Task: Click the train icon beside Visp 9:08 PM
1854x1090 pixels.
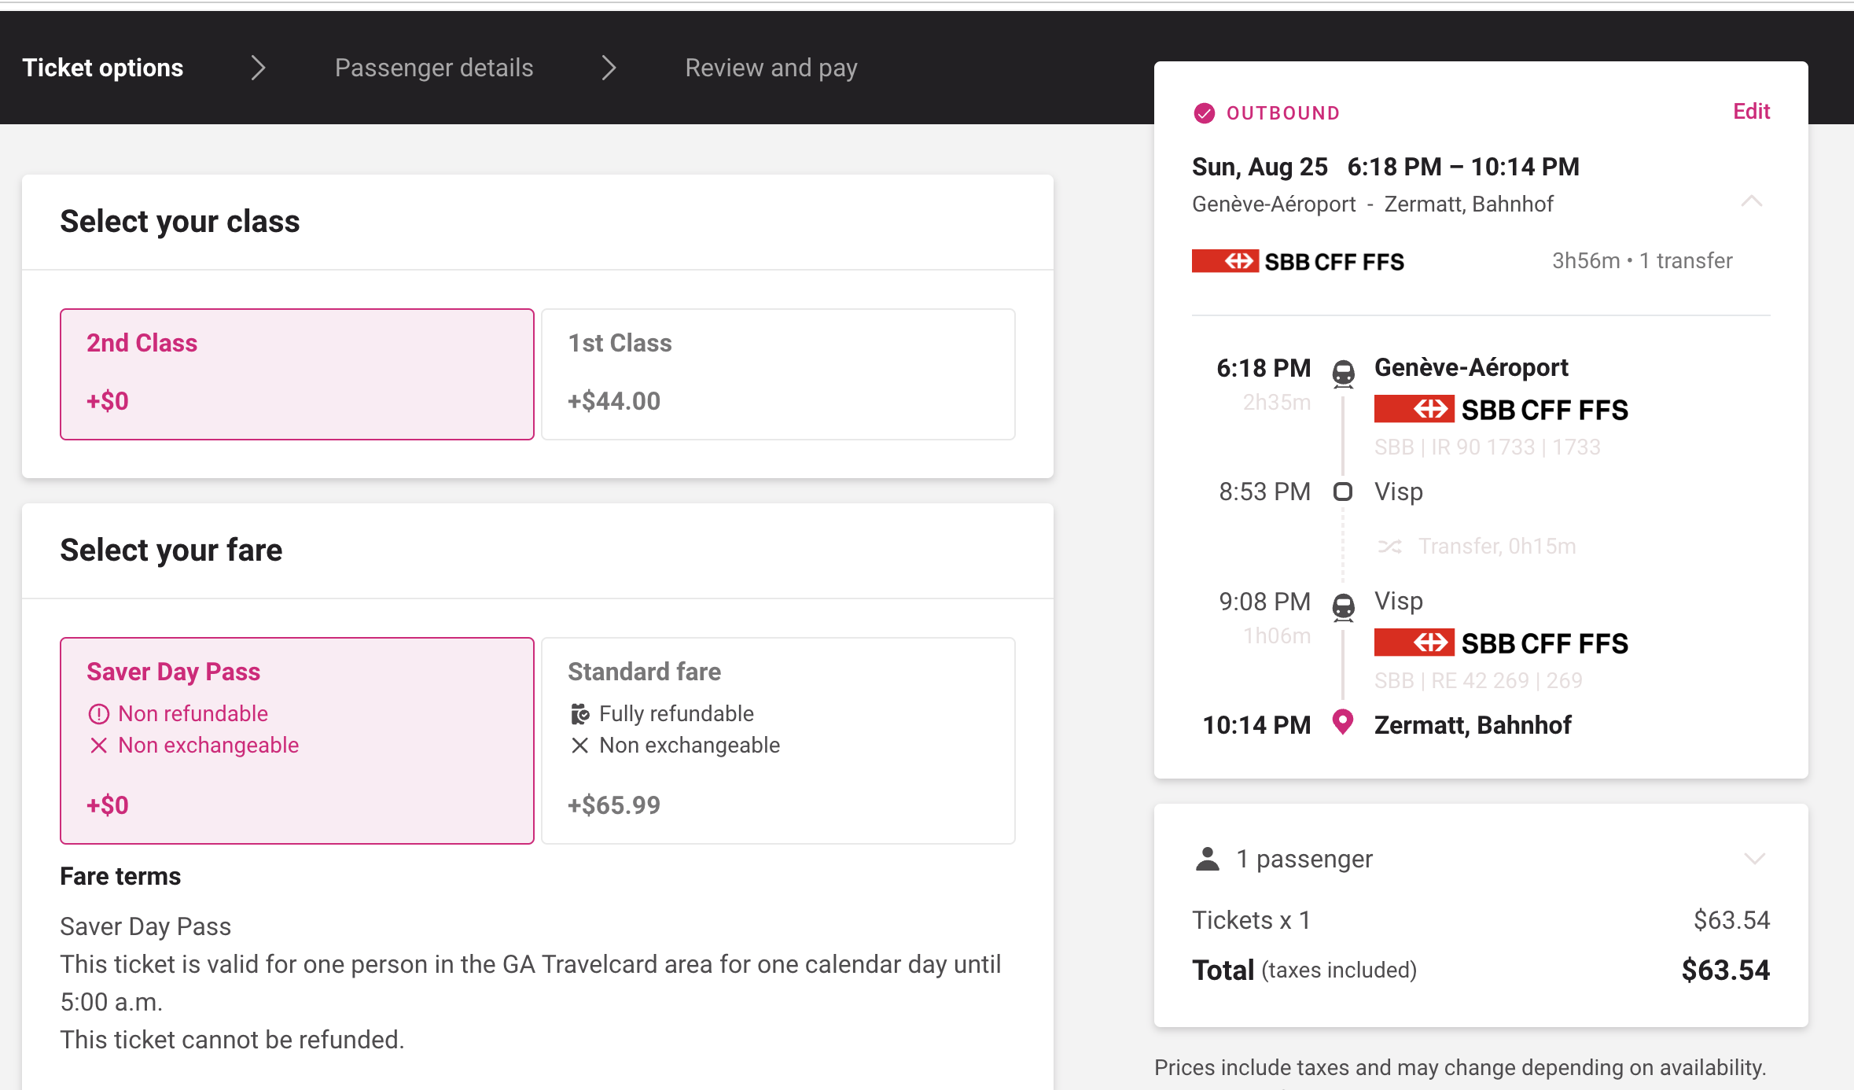Action: pyautogui.click(x=1343, y=606)
